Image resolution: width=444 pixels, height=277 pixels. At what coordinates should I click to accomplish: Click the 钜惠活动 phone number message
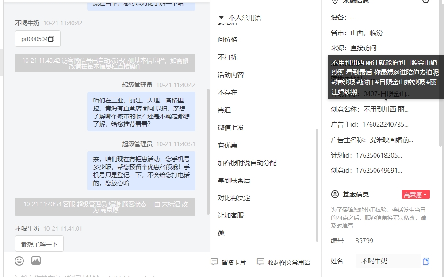tap(142, 171)
